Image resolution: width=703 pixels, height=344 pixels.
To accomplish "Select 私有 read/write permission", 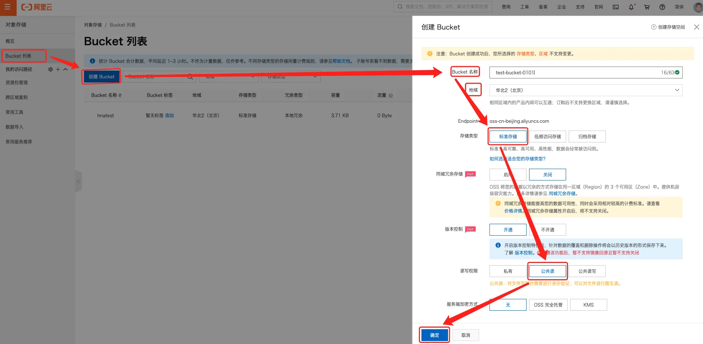I will (508, 271).
